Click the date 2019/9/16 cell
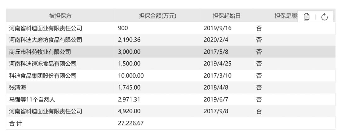The image size is (340, 133). (218, 28)
